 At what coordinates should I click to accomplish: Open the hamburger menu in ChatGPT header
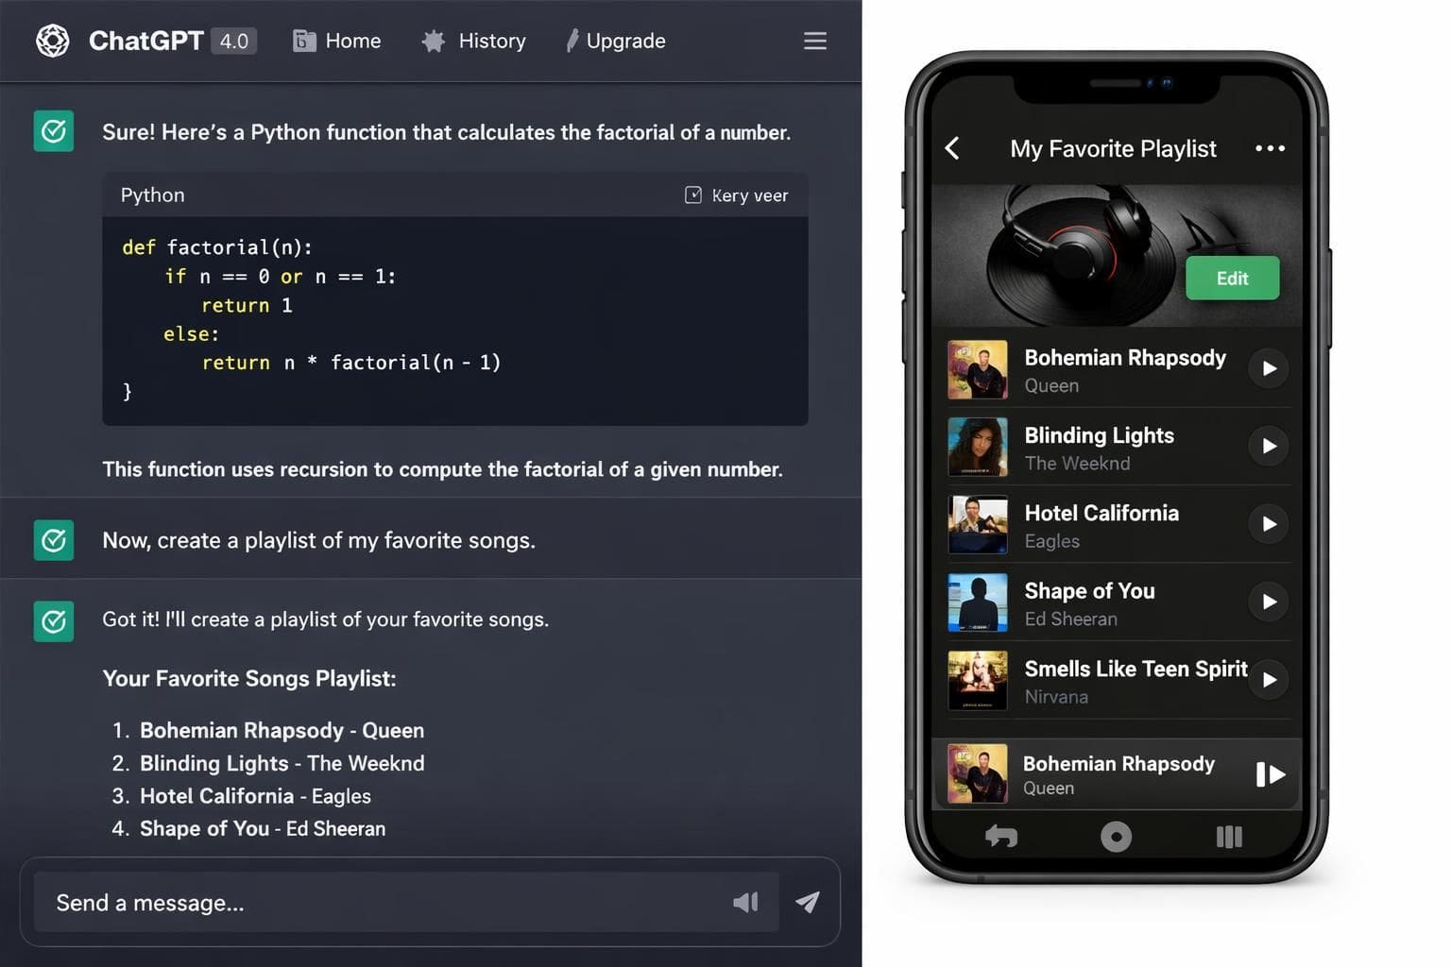click(x=815, y=41)
